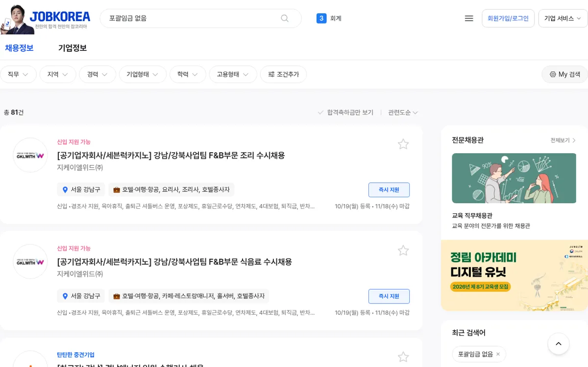Click GKLWITH company logo on 조리 posting
Viewport: 588px width, 367px height.
tap(30, 155)
